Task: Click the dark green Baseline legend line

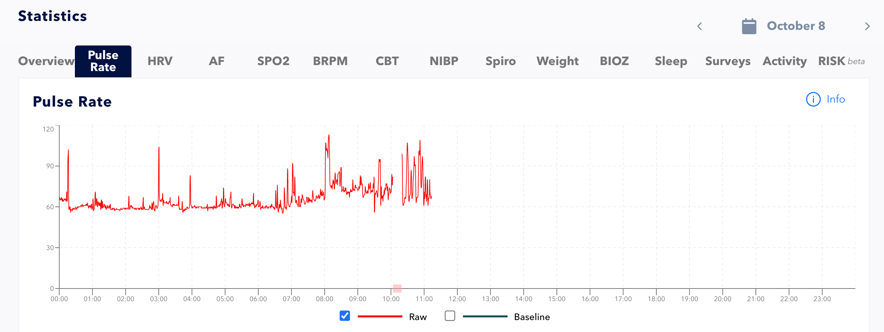Action: [x=485, y=317]
